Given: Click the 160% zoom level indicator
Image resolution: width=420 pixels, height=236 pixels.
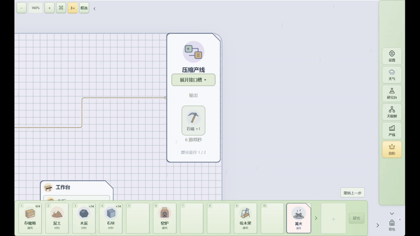Looking at the screenshot, I should pos(35,8).
